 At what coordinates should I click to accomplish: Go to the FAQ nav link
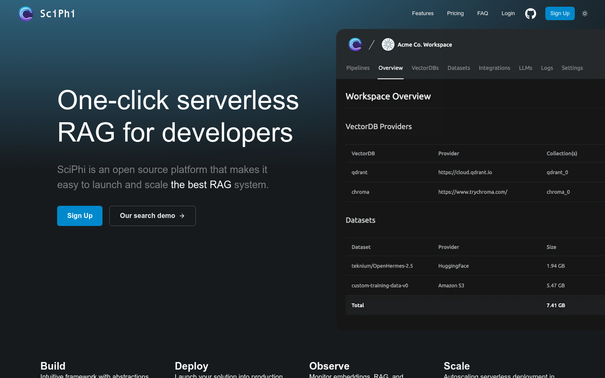tap(483, 13)
